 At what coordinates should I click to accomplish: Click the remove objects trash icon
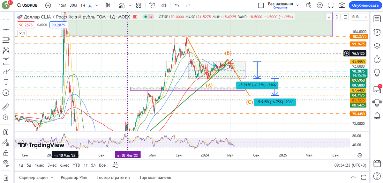6,177
